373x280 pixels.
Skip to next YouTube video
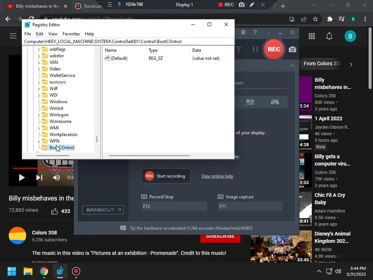[x=39, y=178]
